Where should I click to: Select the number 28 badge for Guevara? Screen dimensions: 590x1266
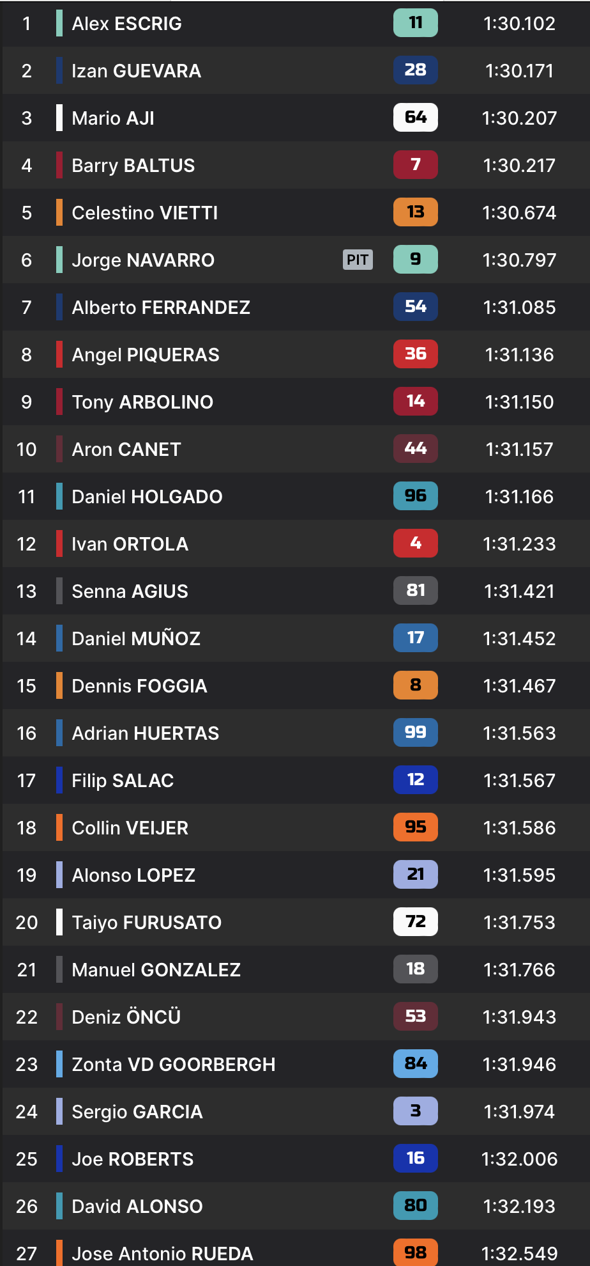(415, 70)
